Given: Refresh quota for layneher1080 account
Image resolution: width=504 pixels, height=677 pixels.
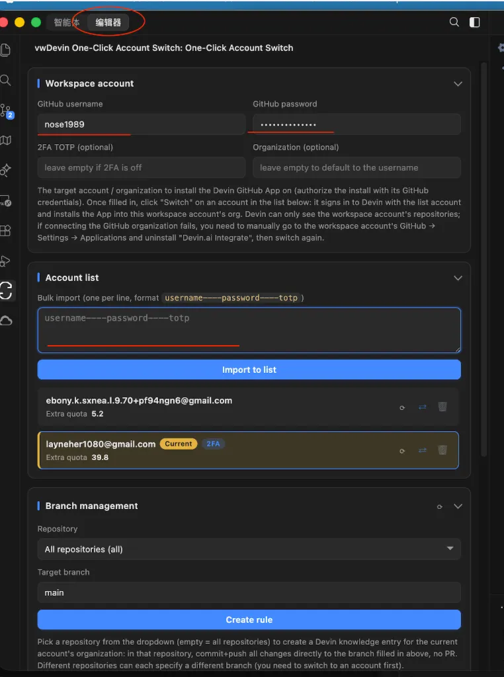Looking at the screenshot, I should coord(402,451).
